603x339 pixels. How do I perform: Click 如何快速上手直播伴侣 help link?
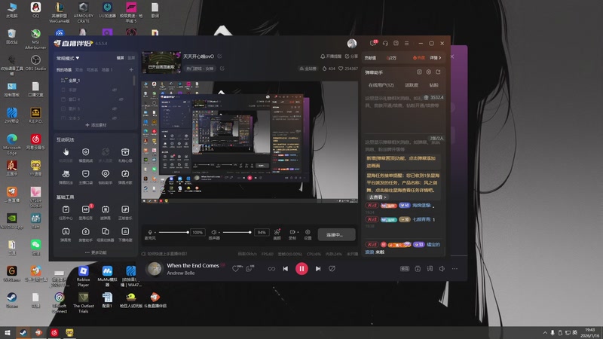164,254
